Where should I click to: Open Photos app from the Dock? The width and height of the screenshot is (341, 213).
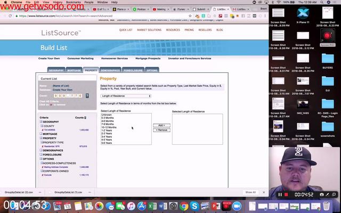click(99, 206)
